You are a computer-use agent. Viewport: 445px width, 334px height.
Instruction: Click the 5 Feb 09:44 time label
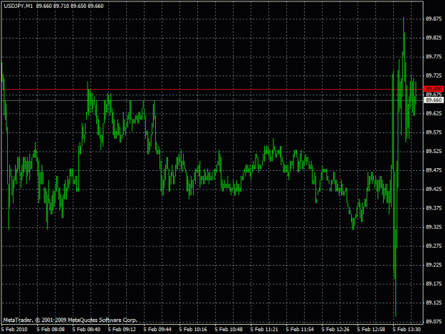coord(157,329)
